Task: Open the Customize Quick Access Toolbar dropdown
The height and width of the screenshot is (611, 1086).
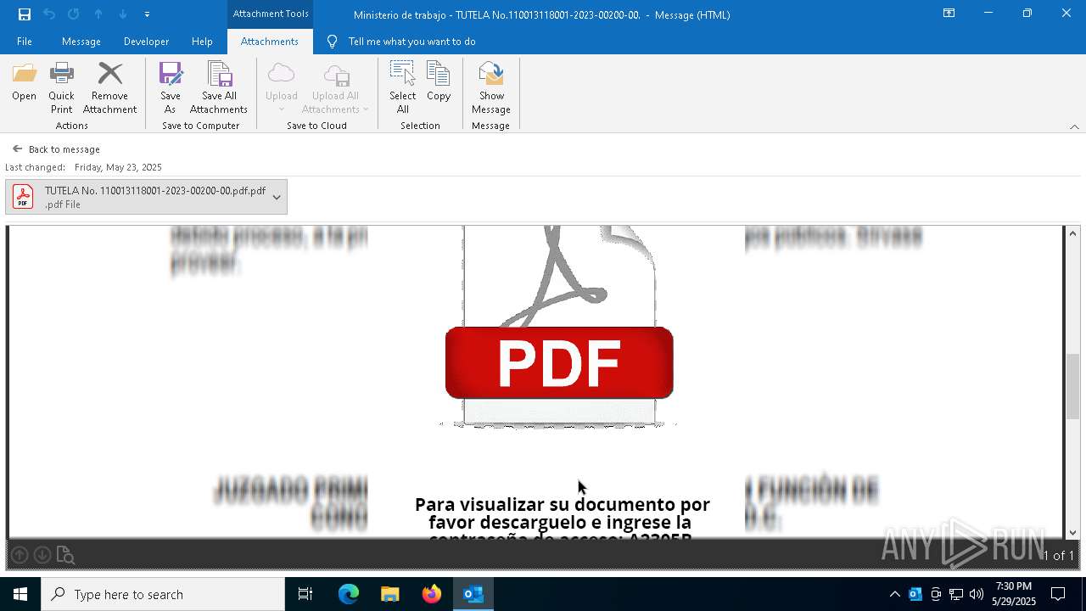Action: pos(147,14)
